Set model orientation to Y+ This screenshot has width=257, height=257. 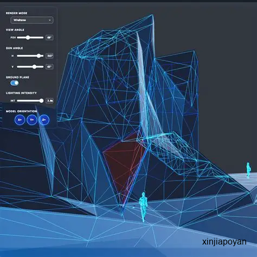tap(32, 120)
